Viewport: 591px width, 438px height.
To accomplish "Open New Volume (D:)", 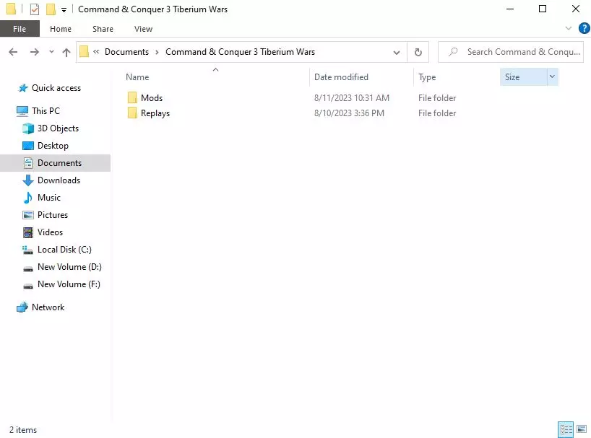I will click(69, 267).
